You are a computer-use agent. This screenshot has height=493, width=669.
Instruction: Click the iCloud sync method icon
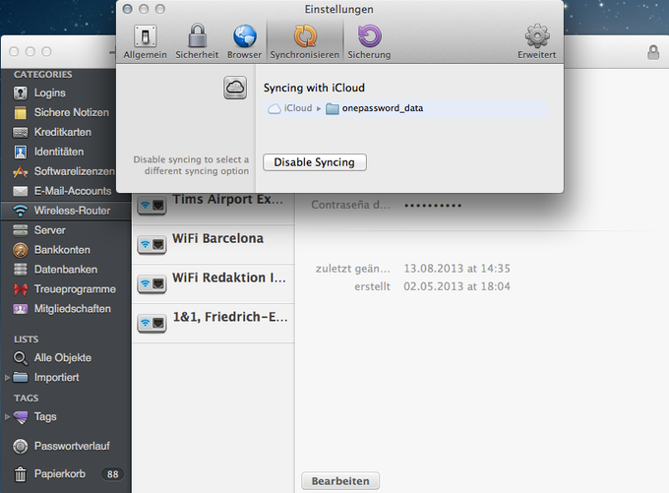(x=235, y=88)
